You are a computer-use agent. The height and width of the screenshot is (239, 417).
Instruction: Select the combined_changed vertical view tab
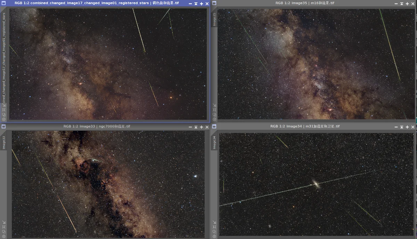[x=4, y=56]
